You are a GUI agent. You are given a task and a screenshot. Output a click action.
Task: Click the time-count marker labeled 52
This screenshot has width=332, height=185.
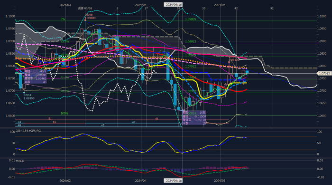pyautogui.click(x=272, y=8)
